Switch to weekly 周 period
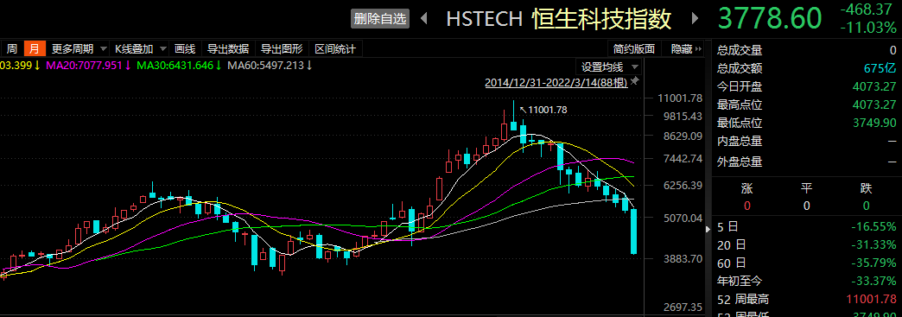This screenshot has height=317, width=902. click(12, 49)
